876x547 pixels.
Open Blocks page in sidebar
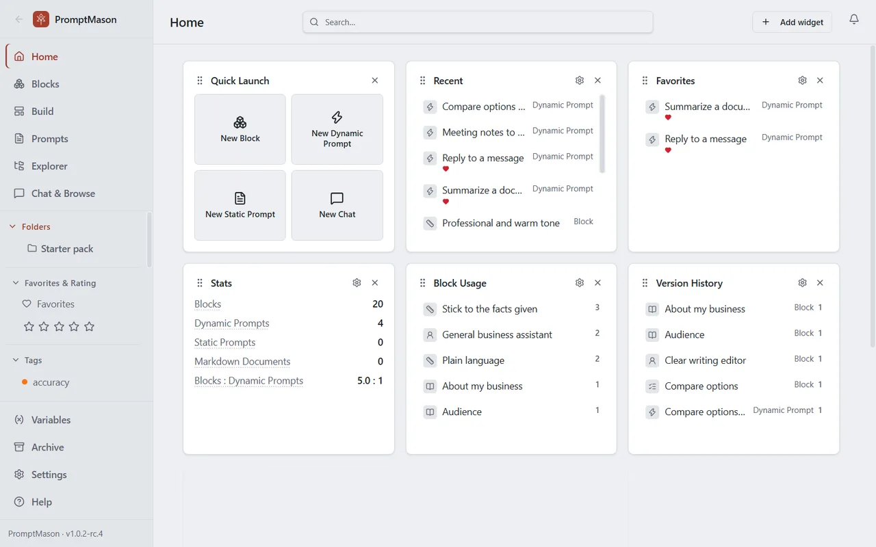(76, 84)
